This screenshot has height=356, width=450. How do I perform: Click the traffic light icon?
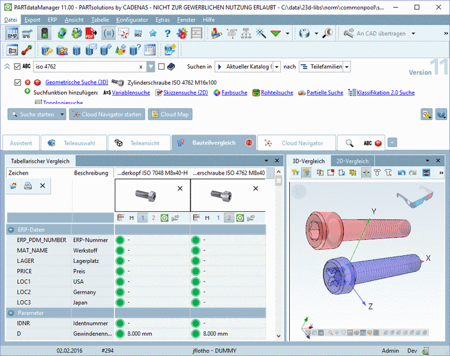tap(44, 33)
